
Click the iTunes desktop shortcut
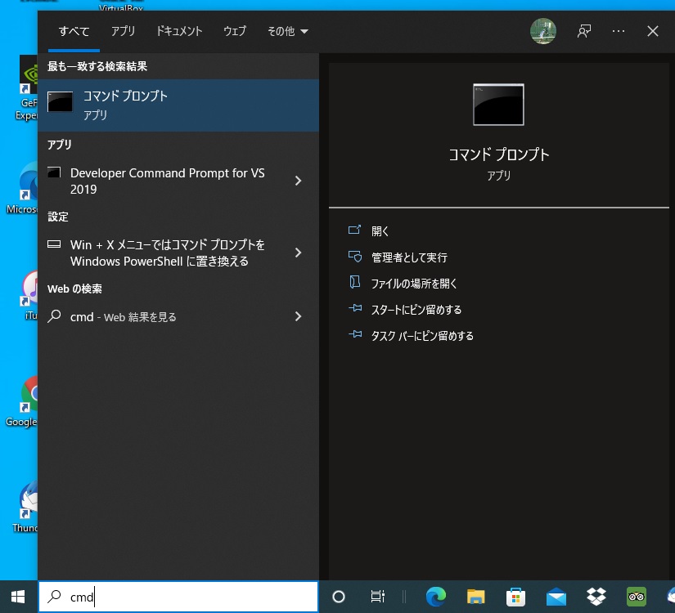(30, 295)
